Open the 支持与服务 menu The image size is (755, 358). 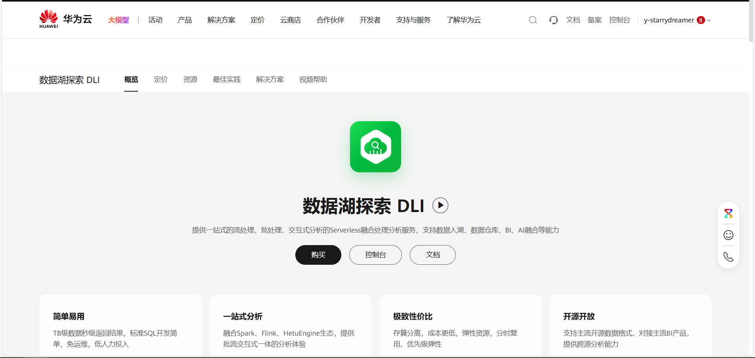click(413, 20)
